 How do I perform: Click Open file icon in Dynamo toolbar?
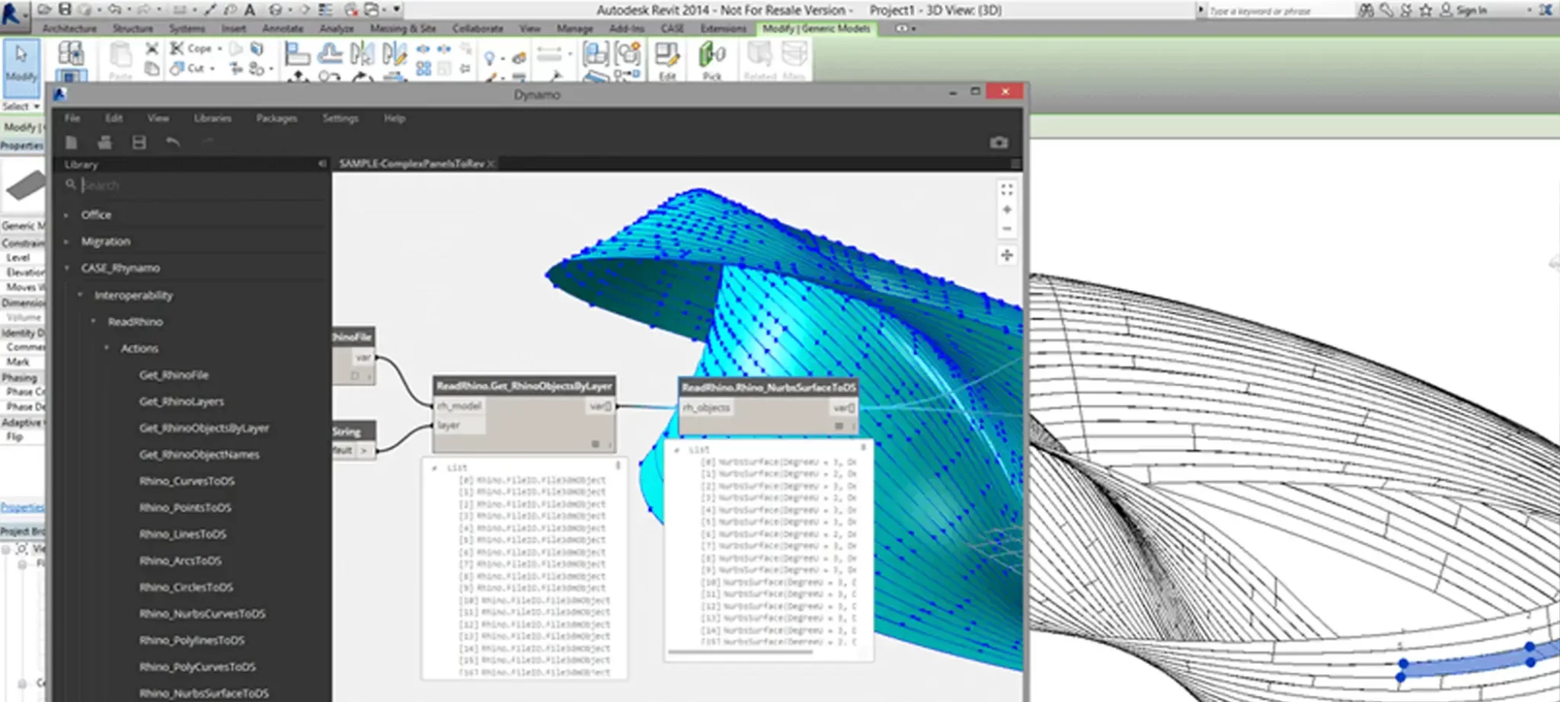click(105, 142)
